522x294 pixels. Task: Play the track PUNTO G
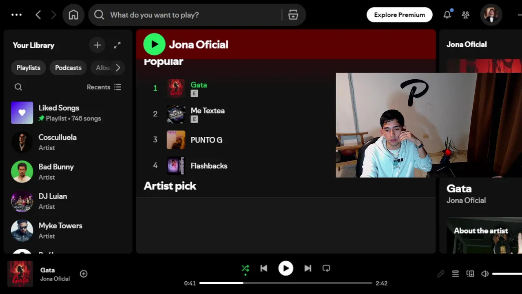click(155, 140)
